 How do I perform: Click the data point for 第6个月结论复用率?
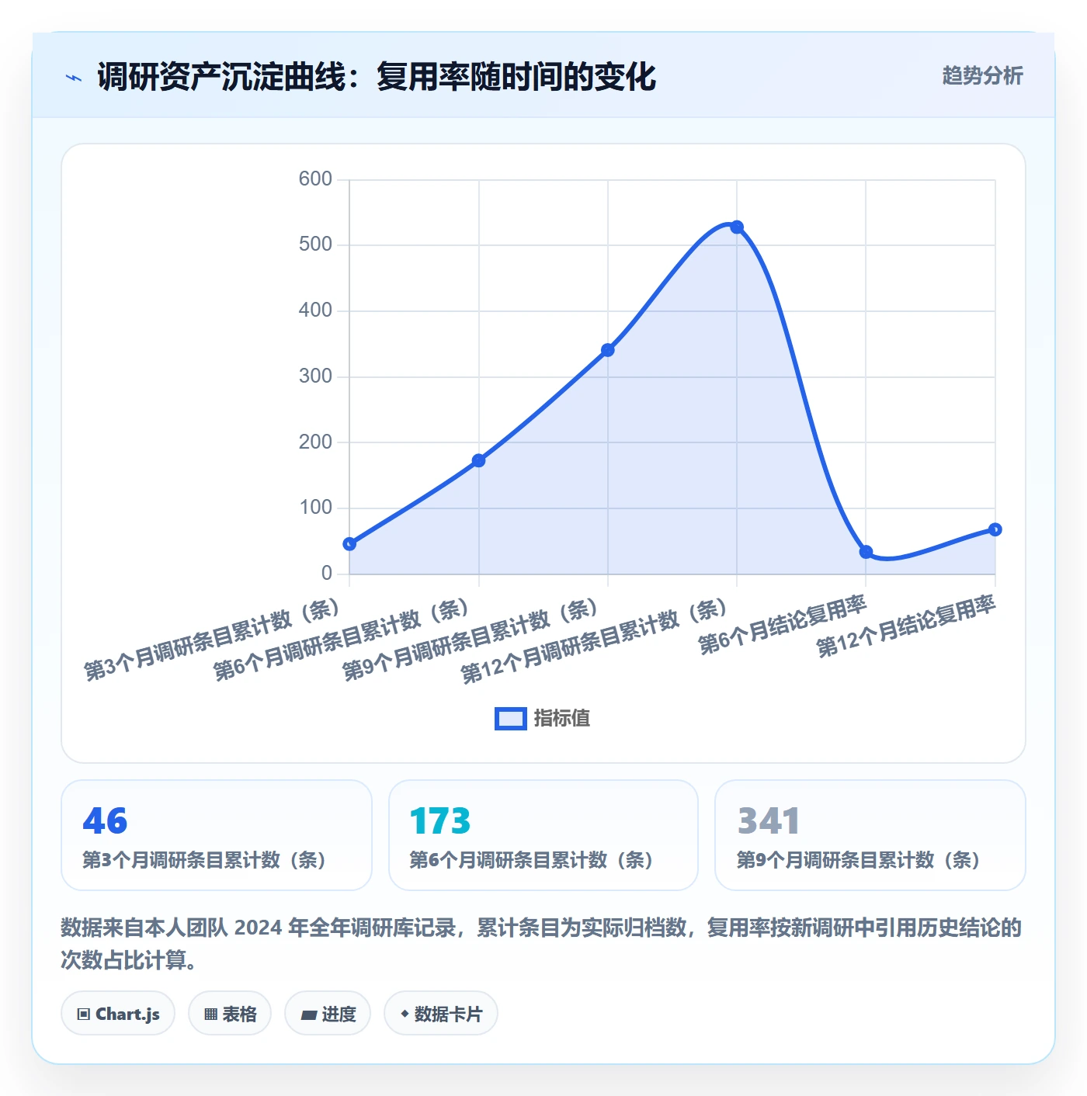pyautogui.click(x=866, y=552)
